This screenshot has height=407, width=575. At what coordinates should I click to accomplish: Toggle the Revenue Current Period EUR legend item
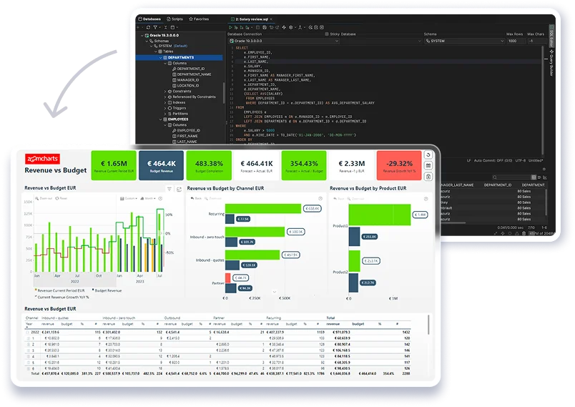click(63, 292)
